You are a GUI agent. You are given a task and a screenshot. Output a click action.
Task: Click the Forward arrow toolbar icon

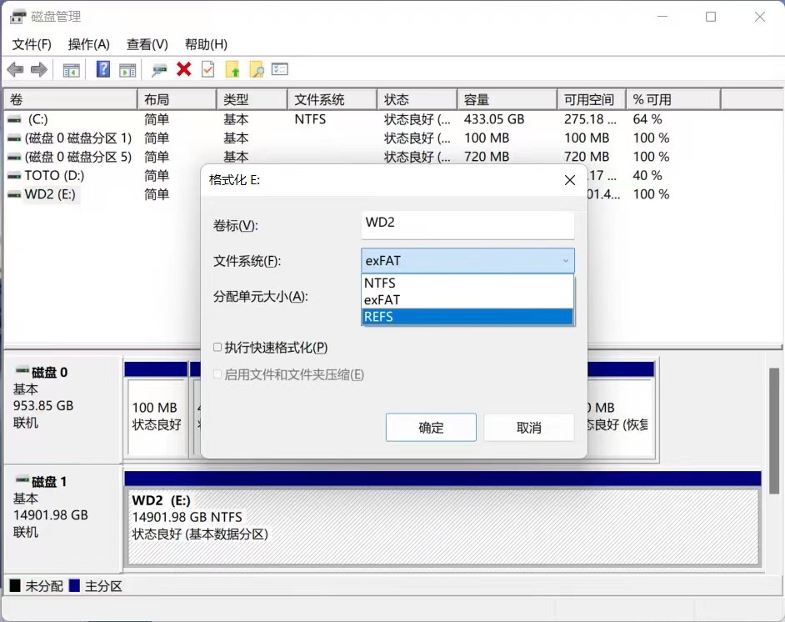(39, 69)
